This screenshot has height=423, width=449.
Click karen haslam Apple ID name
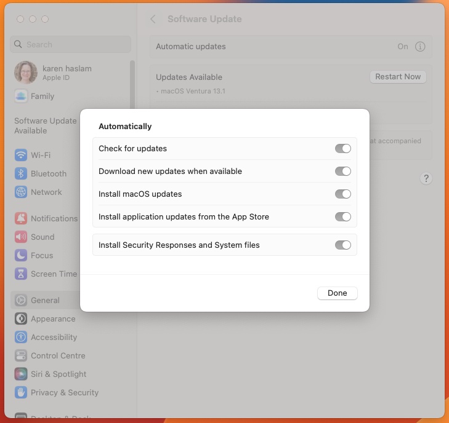pos(67,69)
